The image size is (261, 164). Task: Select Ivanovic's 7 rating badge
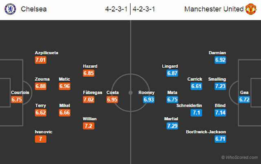(41, 139)
